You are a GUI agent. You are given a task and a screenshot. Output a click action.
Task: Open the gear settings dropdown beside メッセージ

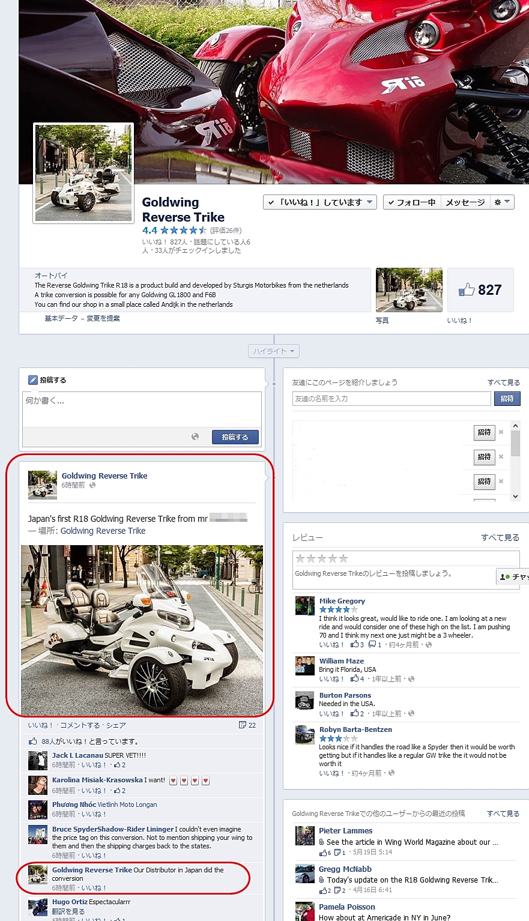tap(502, 202)
